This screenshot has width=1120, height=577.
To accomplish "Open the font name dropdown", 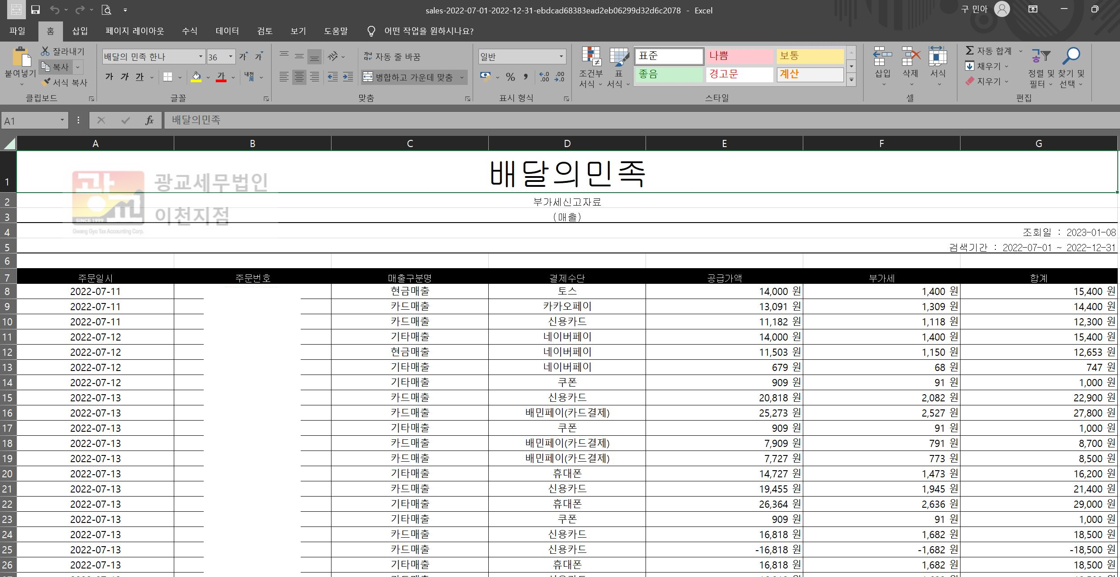I will tap(201, 57).
